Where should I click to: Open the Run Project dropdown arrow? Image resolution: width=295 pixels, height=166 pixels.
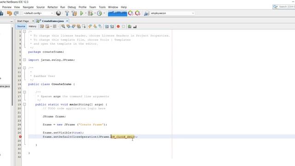86,13
